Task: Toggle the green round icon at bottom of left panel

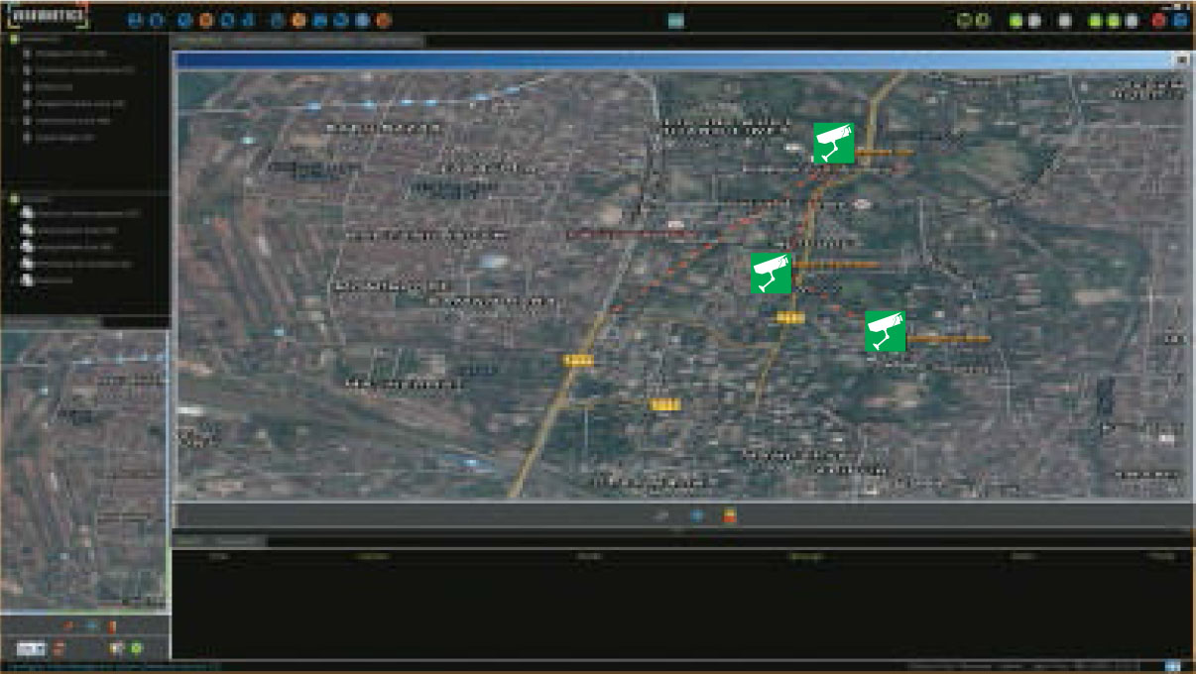Action: tap(137, 648)
